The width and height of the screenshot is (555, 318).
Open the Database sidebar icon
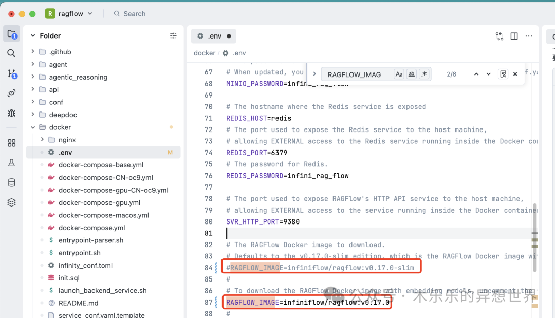coord(11,182)
